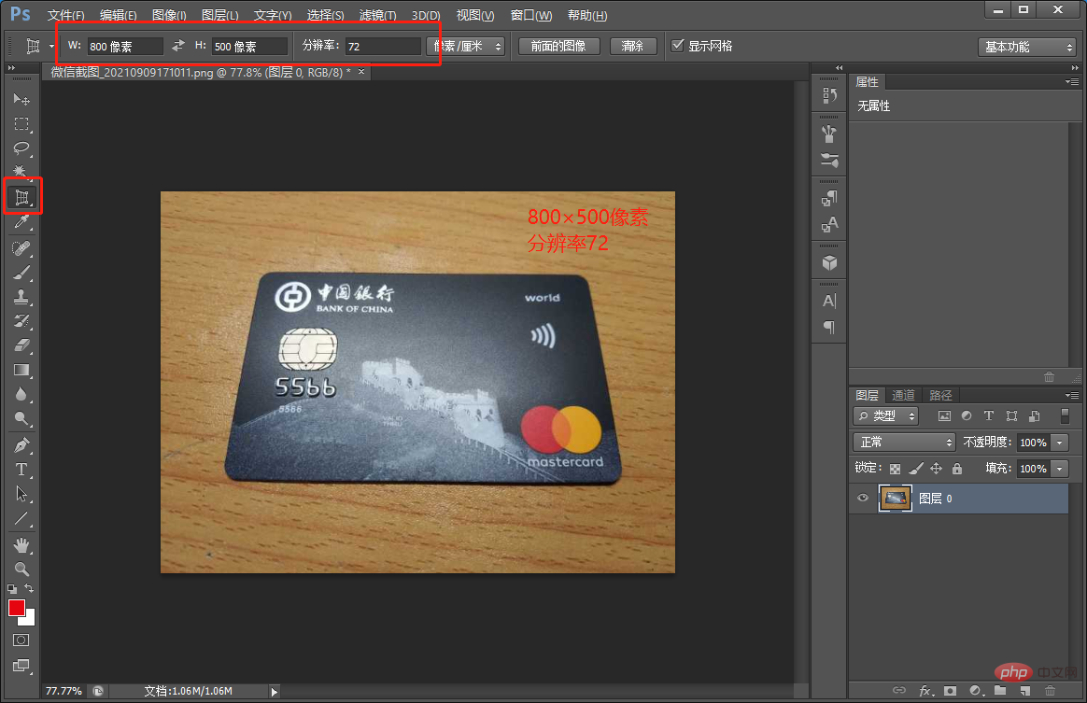Viewport: 1087px width, 703px height.
Task: Select the Line shape tool
Action: (21, 518)
